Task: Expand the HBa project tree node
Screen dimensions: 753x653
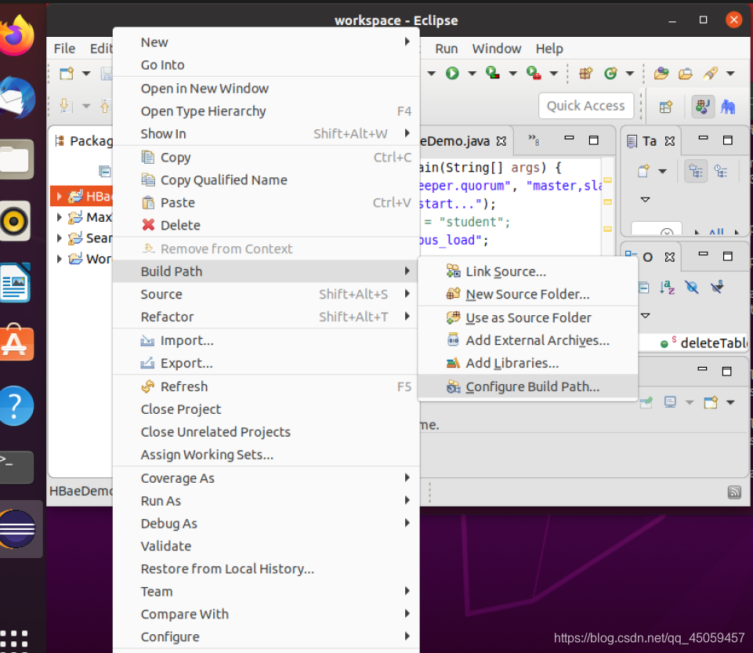Action: click(x=59, y=197)
